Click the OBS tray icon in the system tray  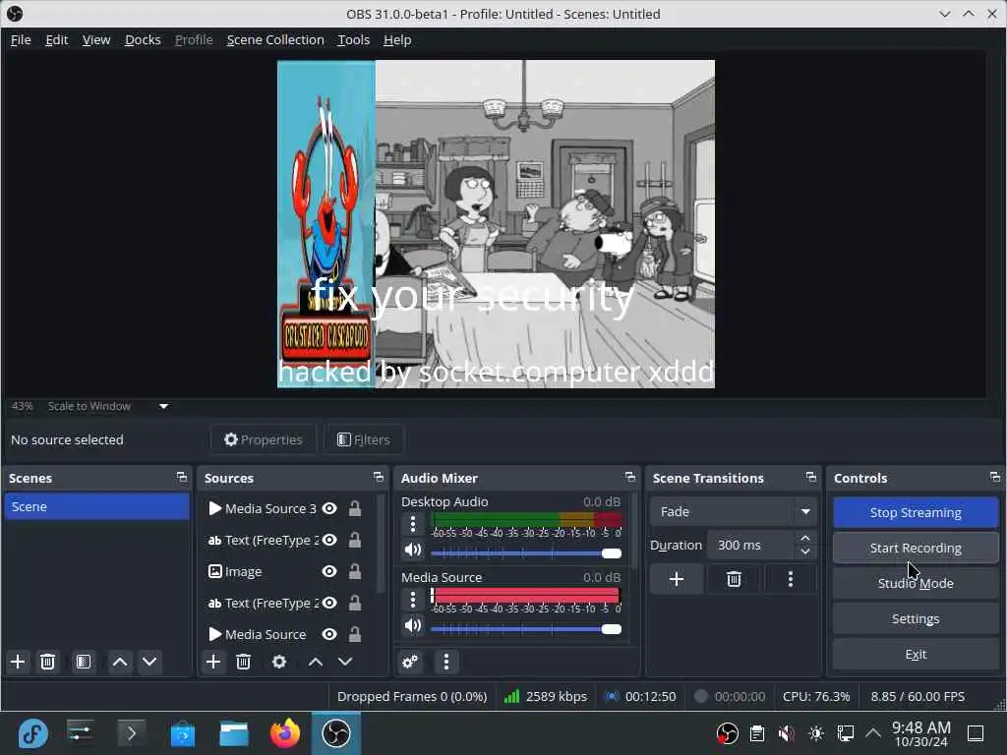tap(727, 733)
